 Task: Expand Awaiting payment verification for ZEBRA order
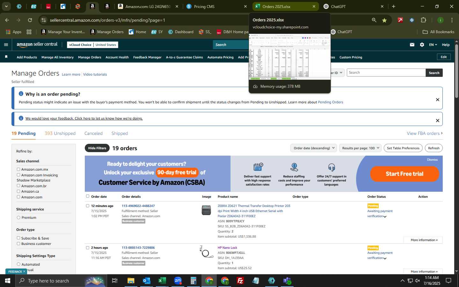[385, 217]
